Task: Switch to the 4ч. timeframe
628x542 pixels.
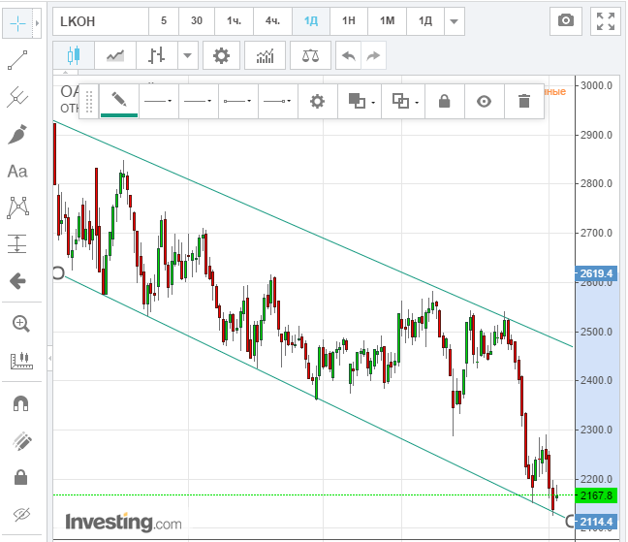Action: click(x=272, y=21)
